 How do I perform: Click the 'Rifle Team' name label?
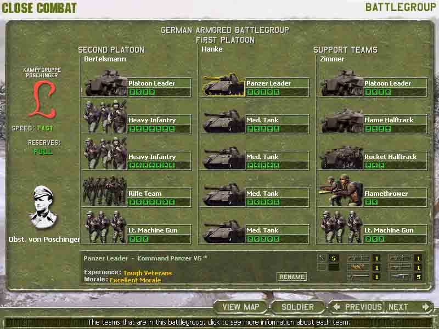(x=145, y=194)
